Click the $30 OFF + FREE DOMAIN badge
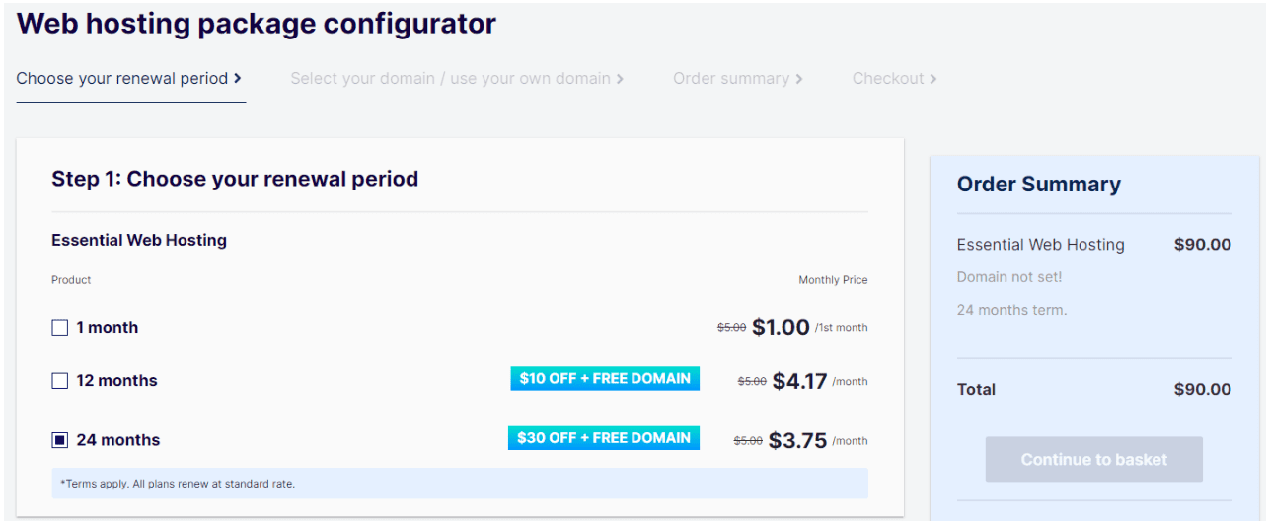 [x=604, y=438]
